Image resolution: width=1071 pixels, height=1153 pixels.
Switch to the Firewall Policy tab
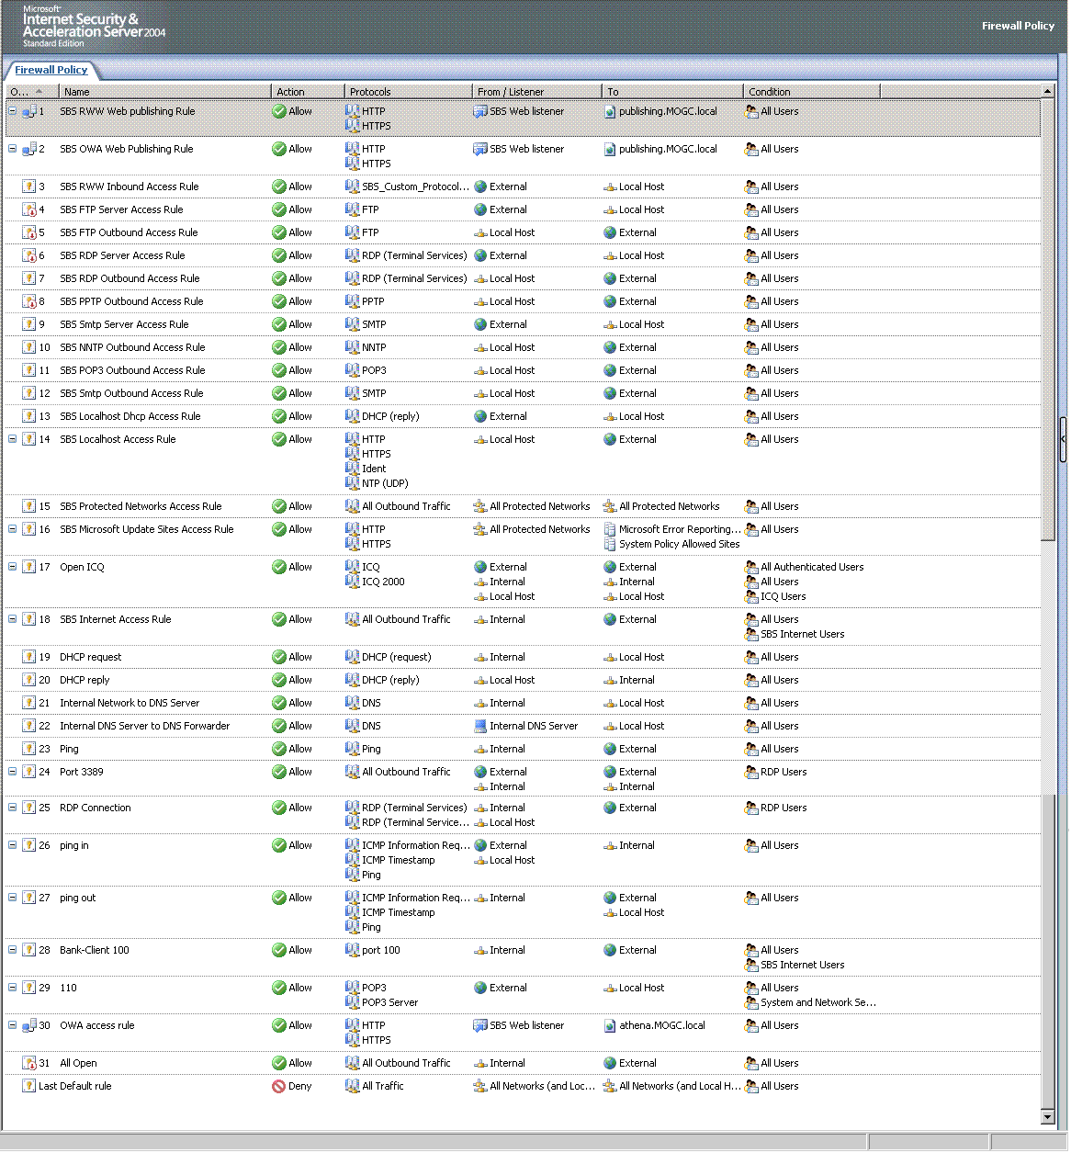click(x=51, y=70)
